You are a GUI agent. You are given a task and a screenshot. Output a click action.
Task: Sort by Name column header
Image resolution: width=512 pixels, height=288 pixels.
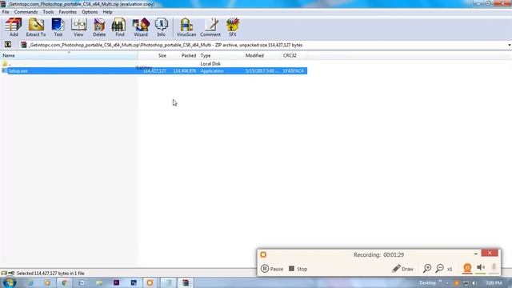69,55
